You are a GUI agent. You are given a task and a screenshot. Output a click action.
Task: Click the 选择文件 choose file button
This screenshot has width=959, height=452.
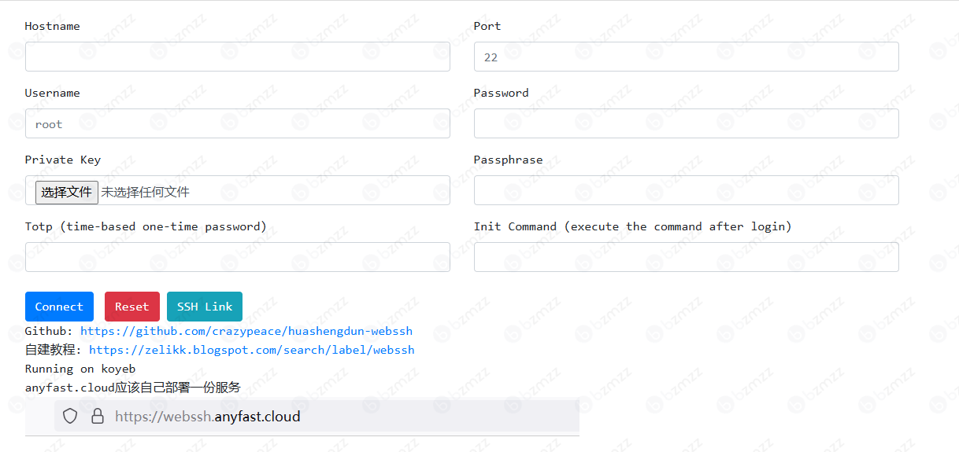67,192
